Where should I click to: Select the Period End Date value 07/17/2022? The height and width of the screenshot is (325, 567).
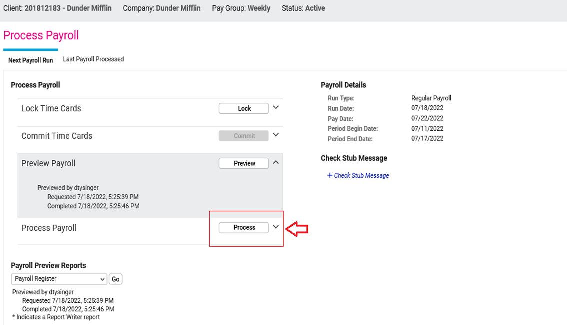click(427, 138)
